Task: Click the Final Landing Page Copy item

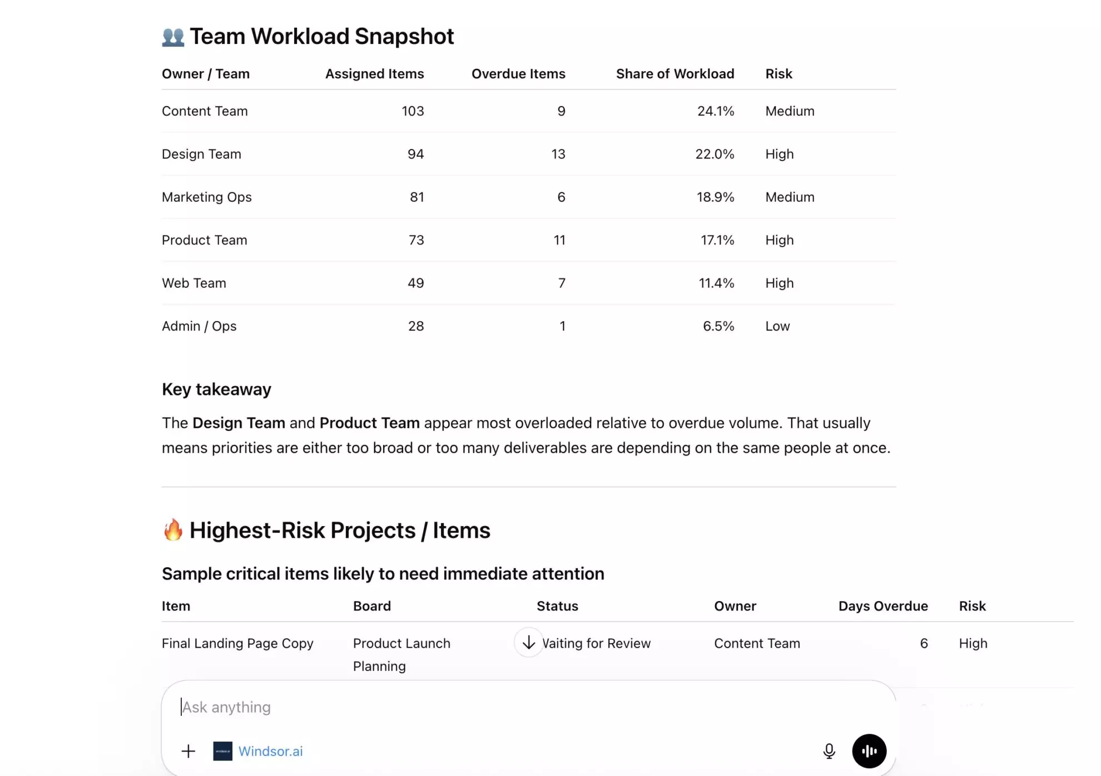Action: [x=237, y=643]
